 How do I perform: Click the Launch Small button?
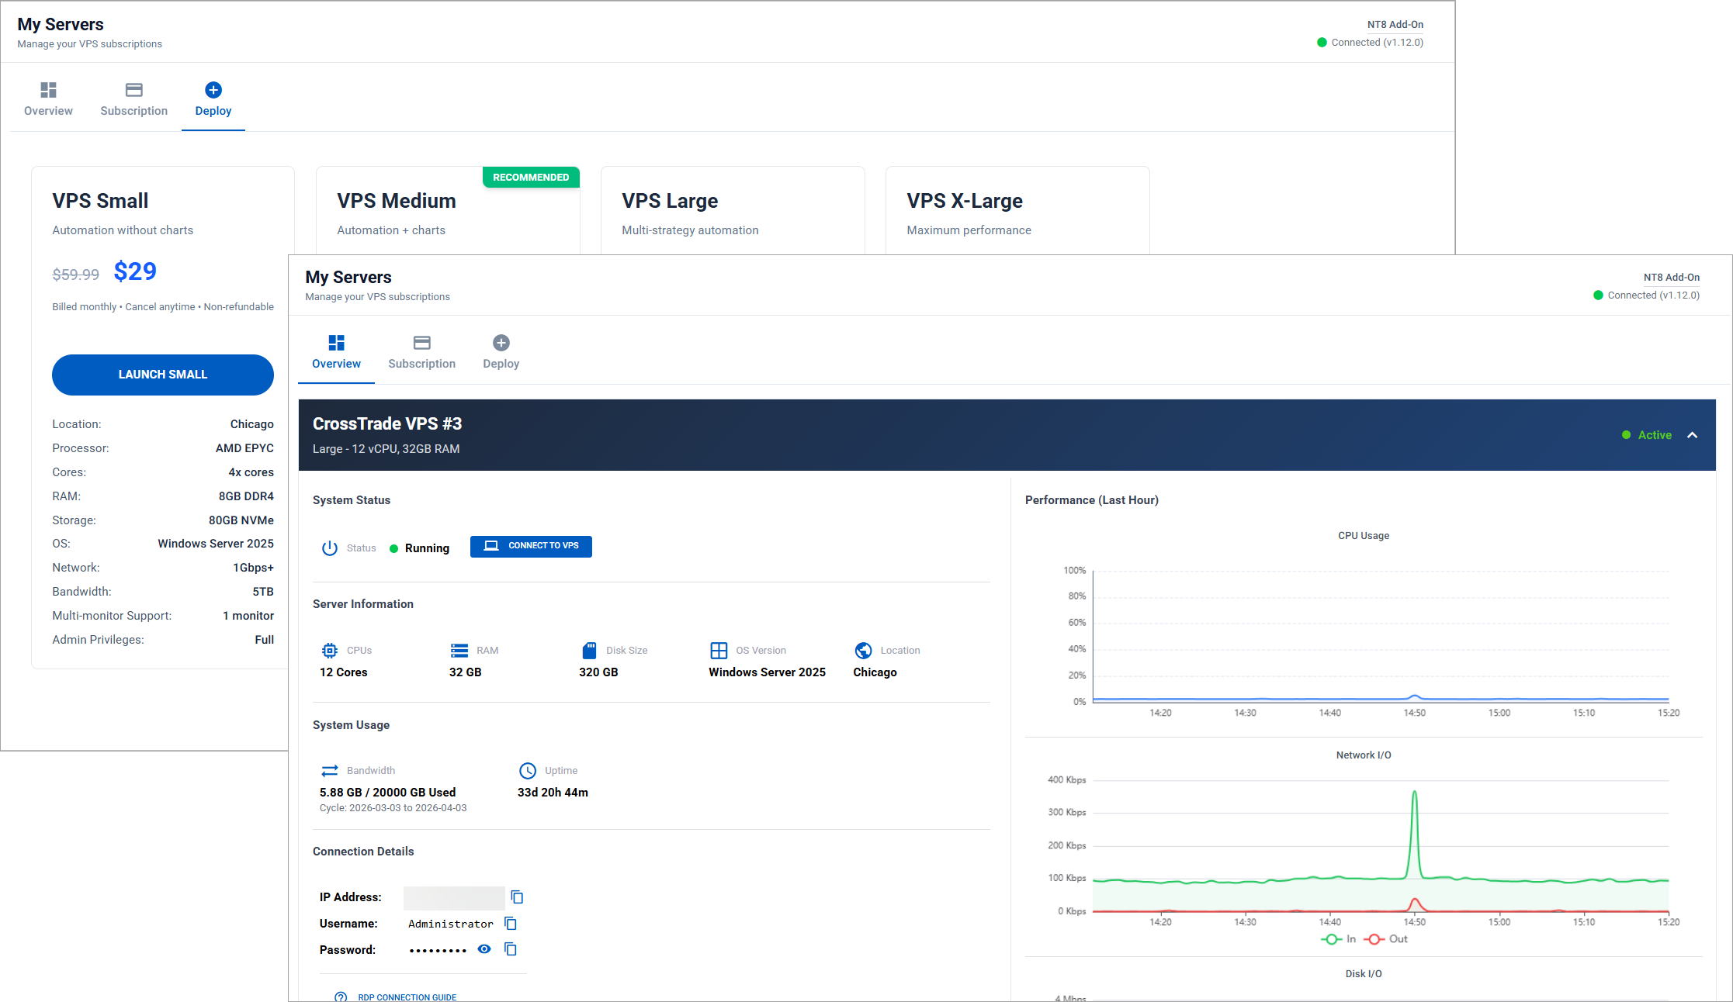[x=163, y=375]
